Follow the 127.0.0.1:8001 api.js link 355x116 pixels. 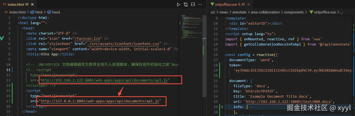[x=100, y=101]
